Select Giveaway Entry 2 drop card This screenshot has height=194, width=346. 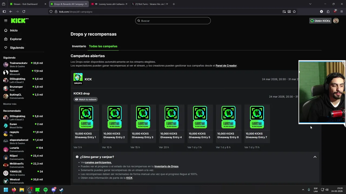coord(115,123)
